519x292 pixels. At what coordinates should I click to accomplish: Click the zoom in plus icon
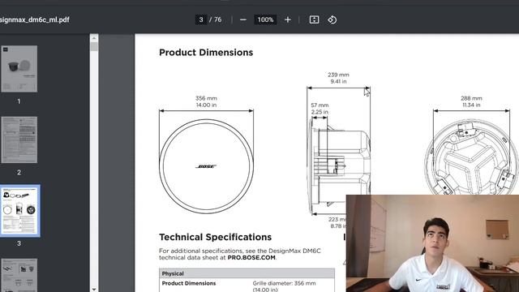tap(288, 19)
